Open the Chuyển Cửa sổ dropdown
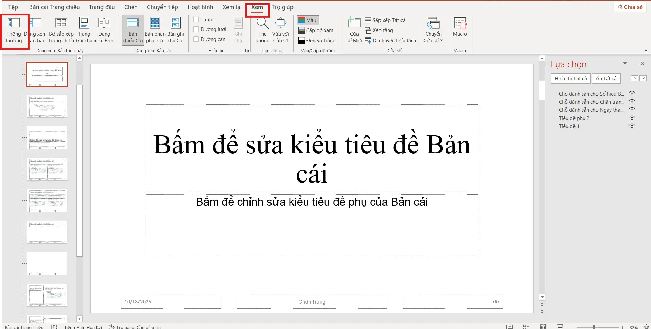Screen dimensions: 651x329 (433, 30)
